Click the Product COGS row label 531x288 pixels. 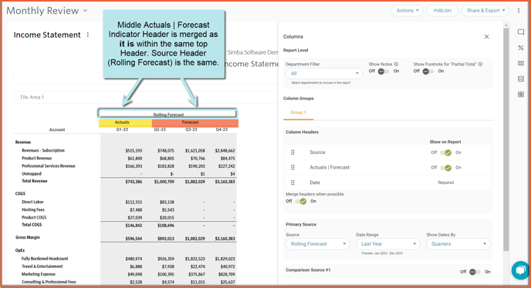[x=34, y=217]
